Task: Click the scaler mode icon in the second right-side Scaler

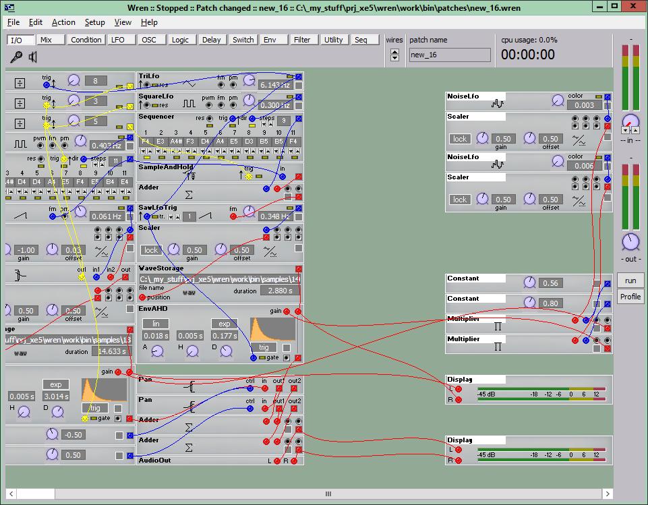Action: coord(579,201)
